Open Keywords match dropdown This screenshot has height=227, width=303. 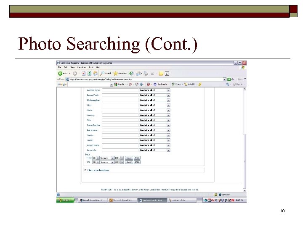[154, 150]
